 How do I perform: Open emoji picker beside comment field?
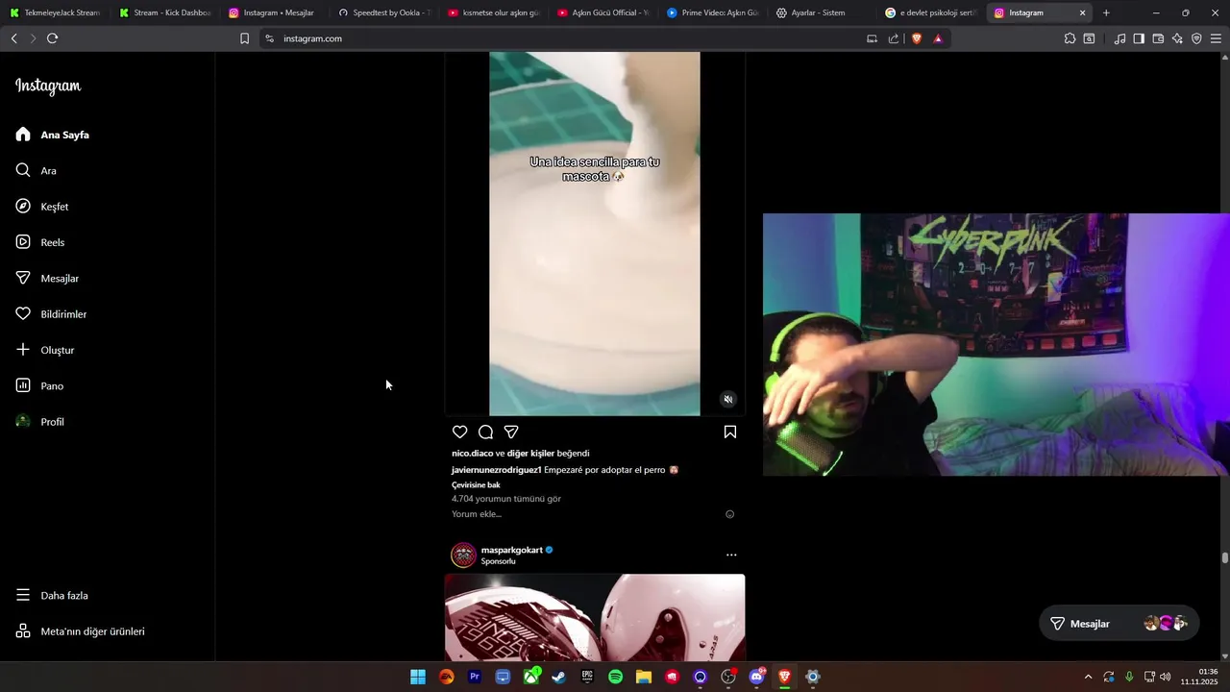pos(730,514)
